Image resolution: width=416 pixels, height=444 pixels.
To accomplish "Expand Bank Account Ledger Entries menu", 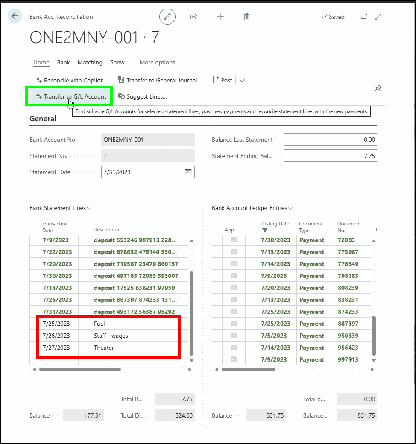I will point(290,208).
